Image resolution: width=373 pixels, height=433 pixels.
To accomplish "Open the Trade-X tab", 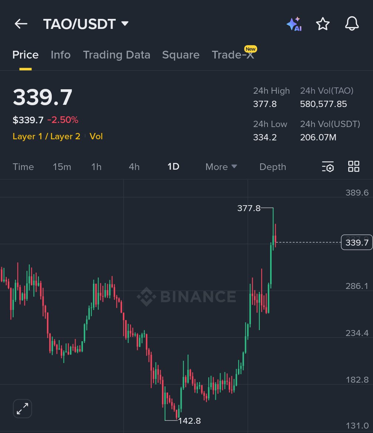I will [233, 55].
